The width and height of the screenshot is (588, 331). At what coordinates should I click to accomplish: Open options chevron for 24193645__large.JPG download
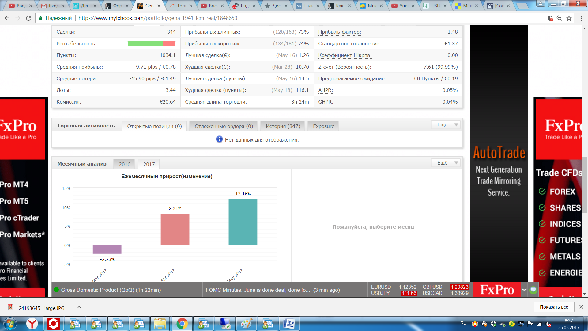click(x=79, y=307)
